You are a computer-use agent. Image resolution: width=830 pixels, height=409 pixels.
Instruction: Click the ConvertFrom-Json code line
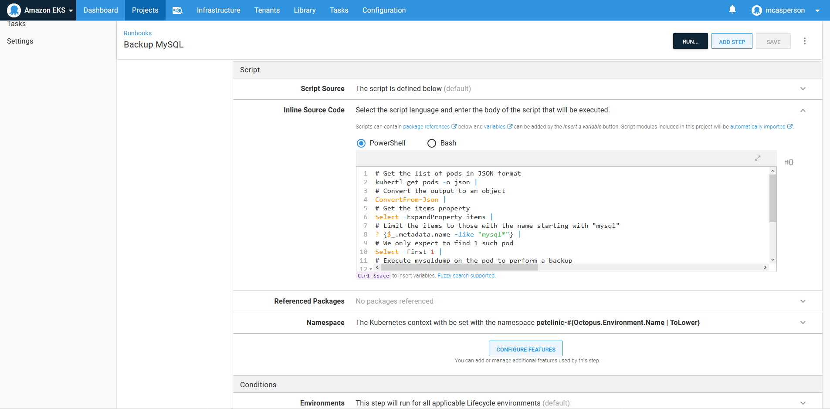click(410, 199)
